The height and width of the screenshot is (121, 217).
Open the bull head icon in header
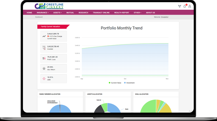click(179, 6)
